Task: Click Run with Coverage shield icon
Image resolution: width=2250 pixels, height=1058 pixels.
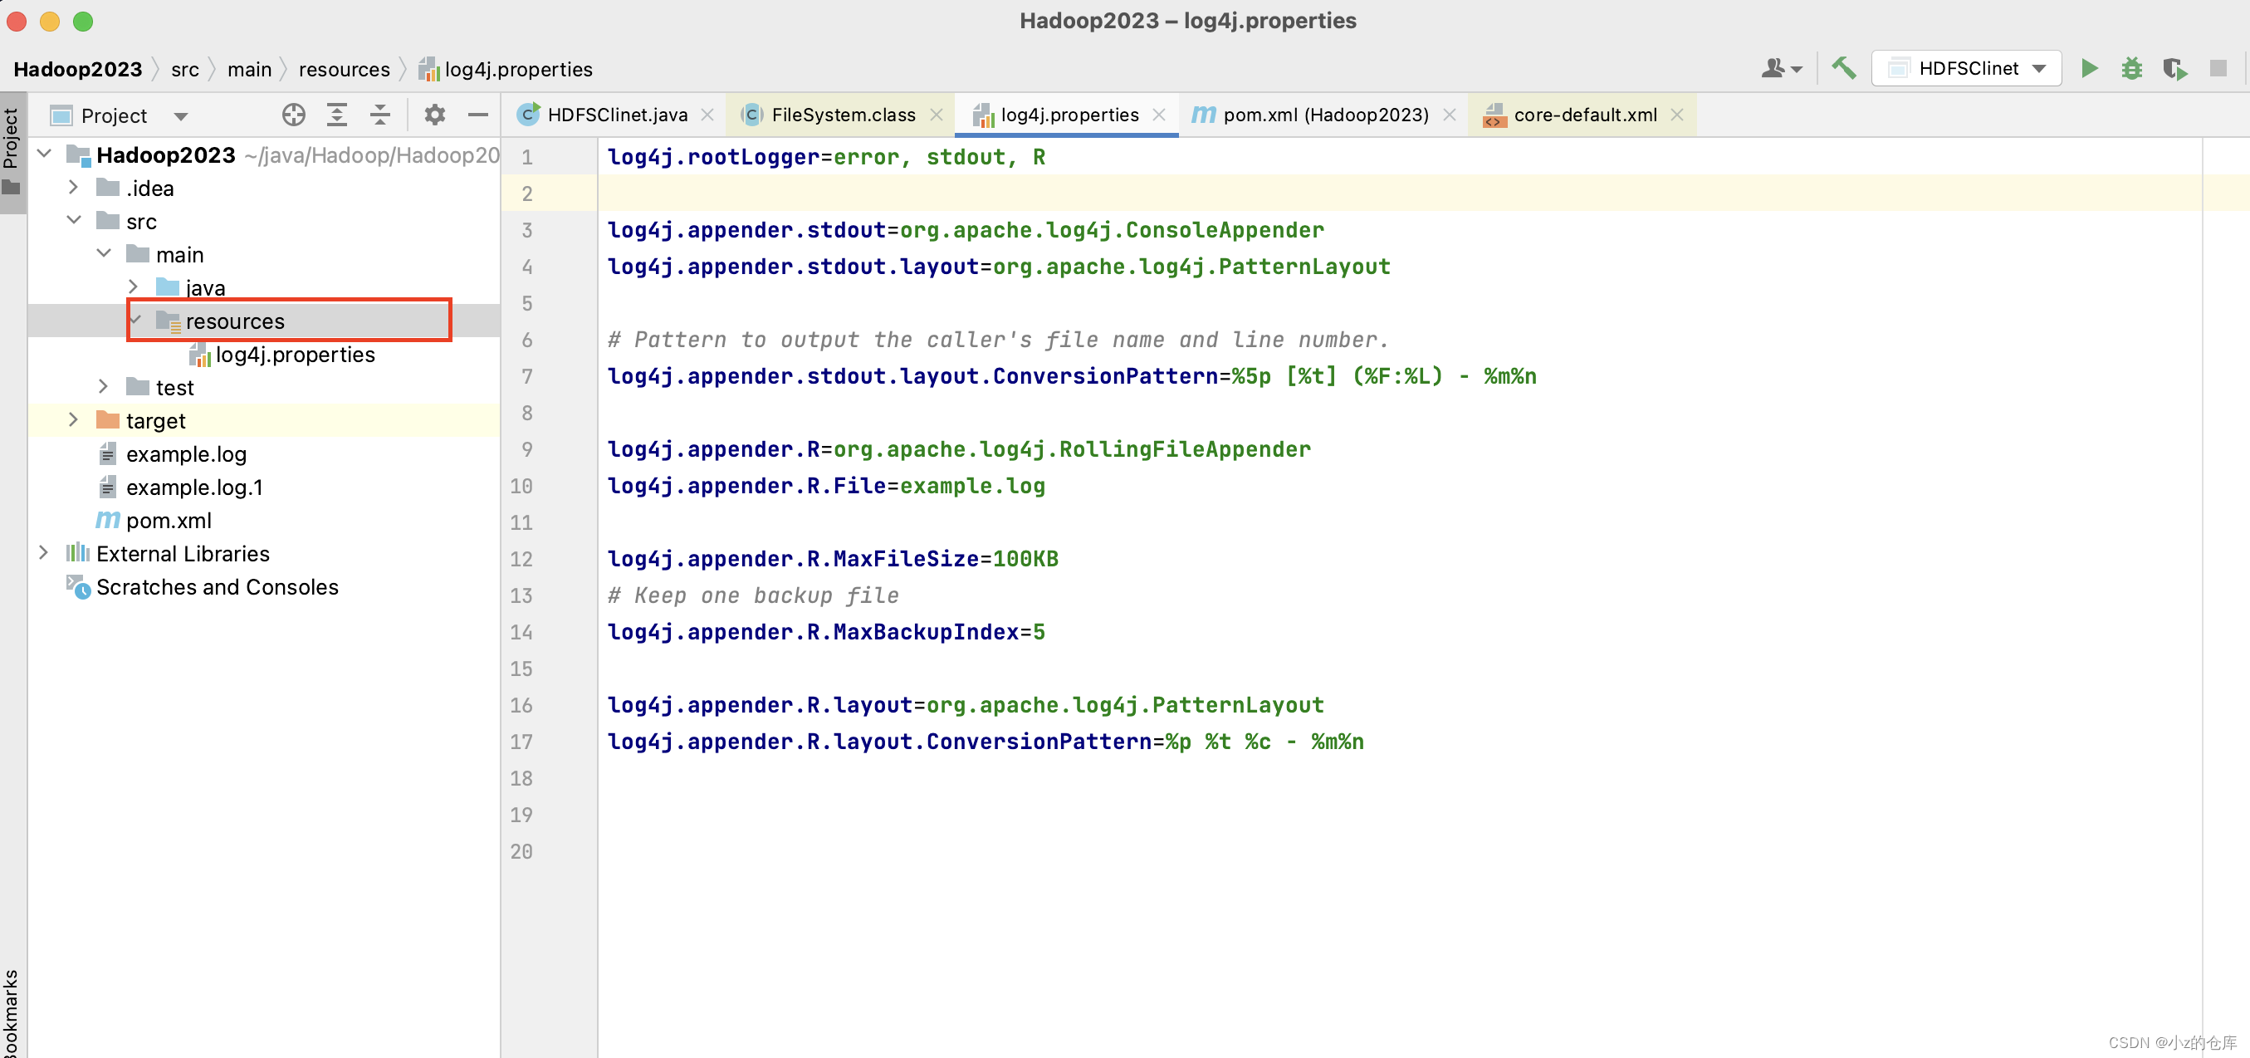Action: (2174, 68)
